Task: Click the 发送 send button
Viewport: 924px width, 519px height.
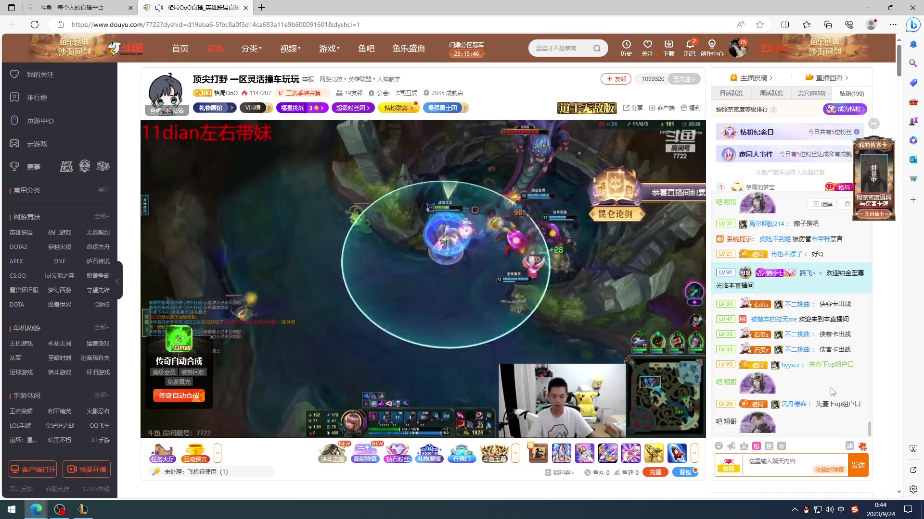Action: click(x=858, y=465)
